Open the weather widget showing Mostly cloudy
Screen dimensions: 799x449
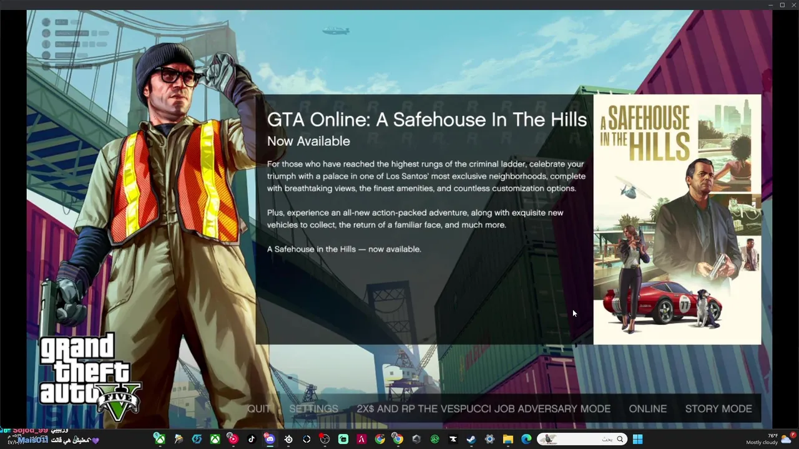point(772,439)
